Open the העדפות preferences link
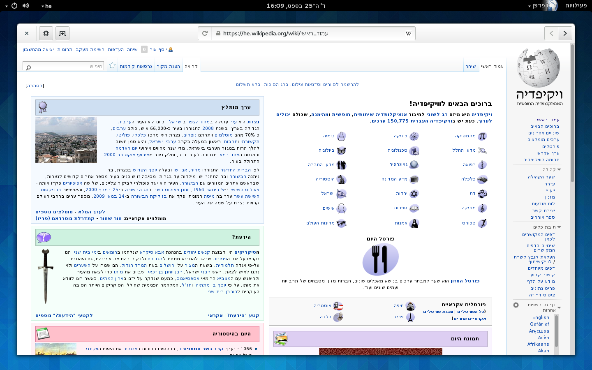 pos(116,49)
